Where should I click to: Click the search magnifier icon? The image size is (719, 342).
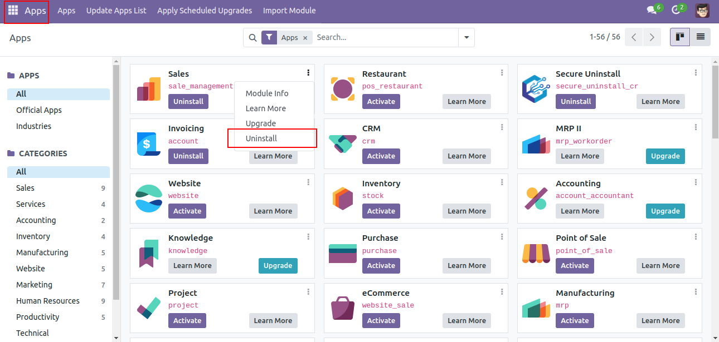(x=252, y=38)
